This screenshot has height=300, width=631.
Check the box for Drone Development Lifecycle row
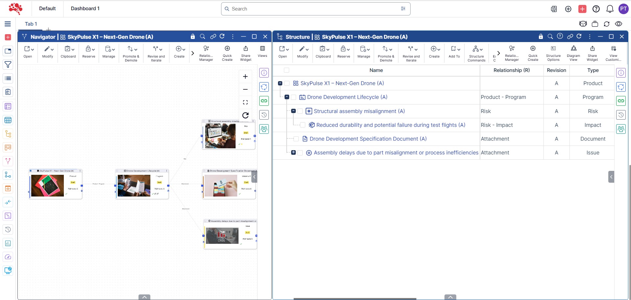pyautogui.click(x=293, y=97)
